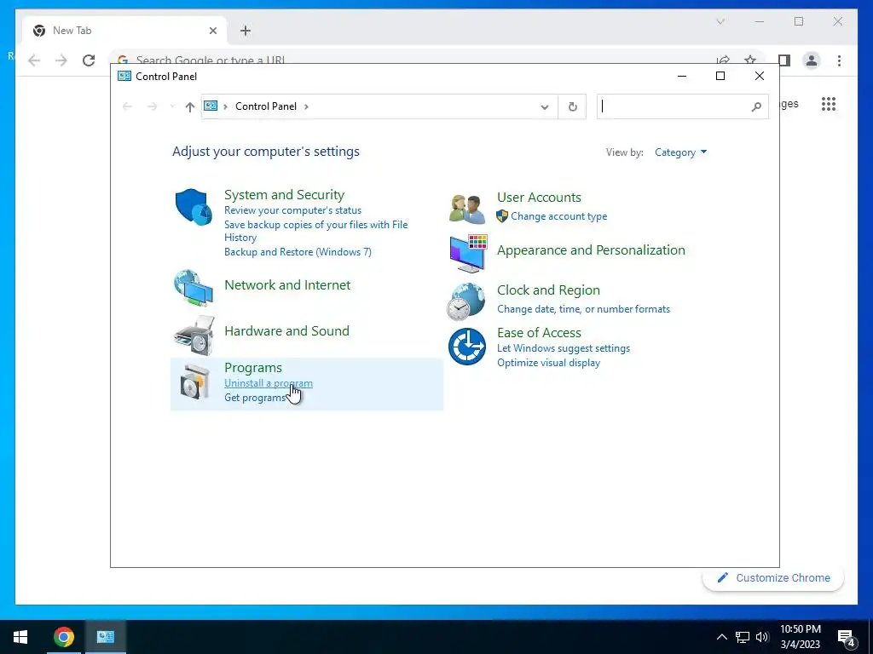Screen dimensions: 873x654
Task: Expand the address bar history dropdown
Action: [x=545, y=106]
